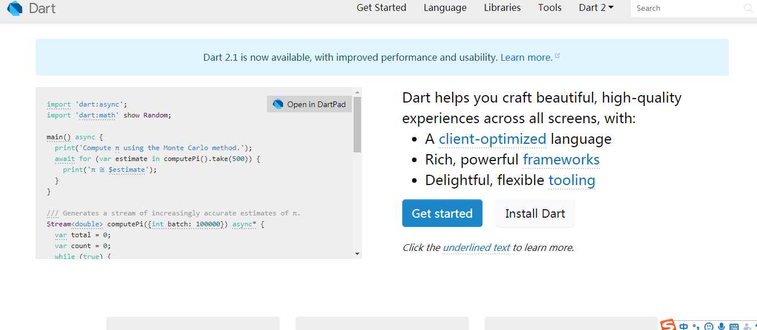Screen dimensions: 757x330
Task: Click the Sogou input method S icon
Action: pyautogui.click(x=668, y=325)
